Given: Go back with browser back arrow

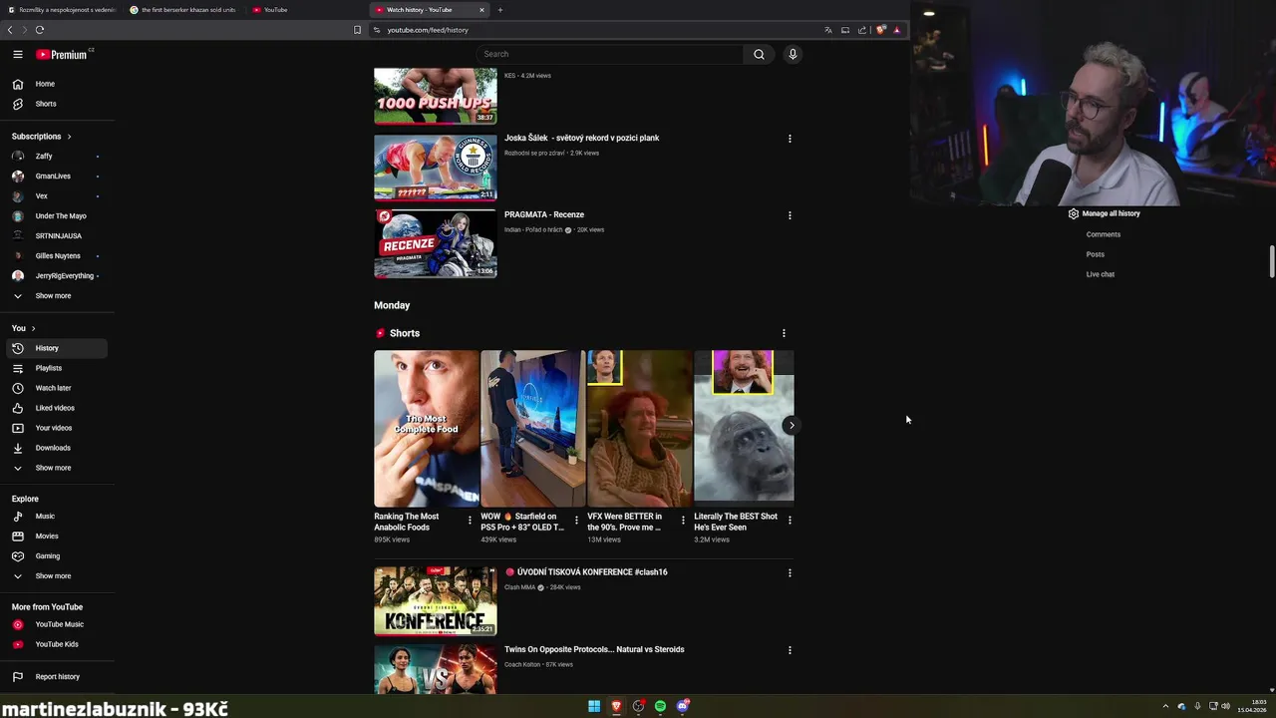Looking at the screenshot, I should tap(10, 30).
